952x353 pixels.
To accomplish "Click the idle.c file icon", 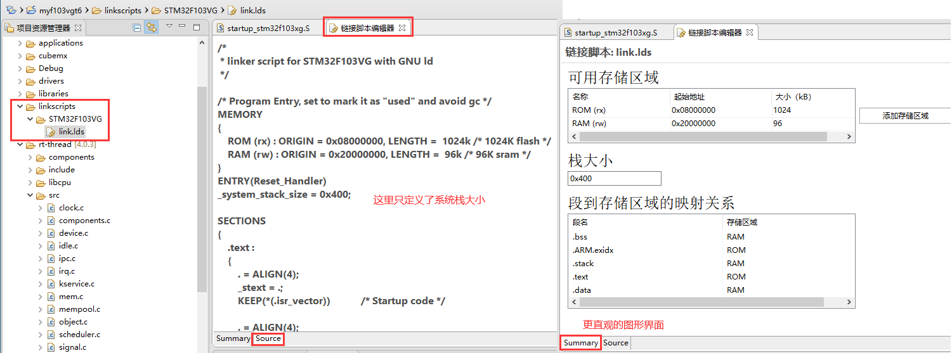I will 51,246.
